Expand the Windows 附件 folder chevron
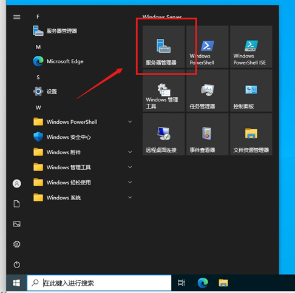295x293 pixels. 130,152
